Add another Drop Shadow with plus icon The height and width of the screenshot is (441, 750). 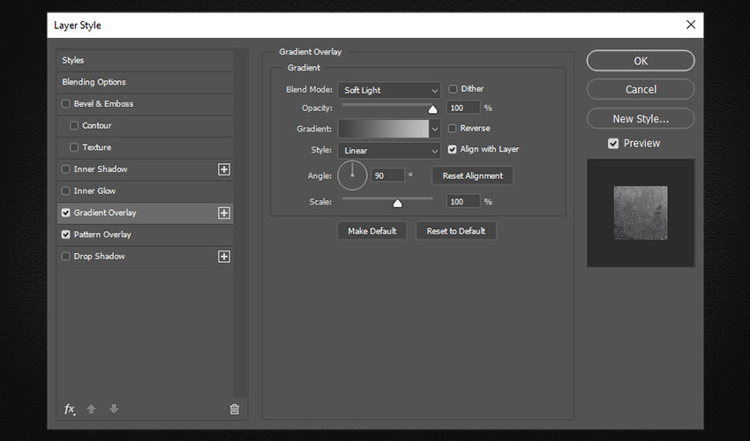[x=224, y=257]
